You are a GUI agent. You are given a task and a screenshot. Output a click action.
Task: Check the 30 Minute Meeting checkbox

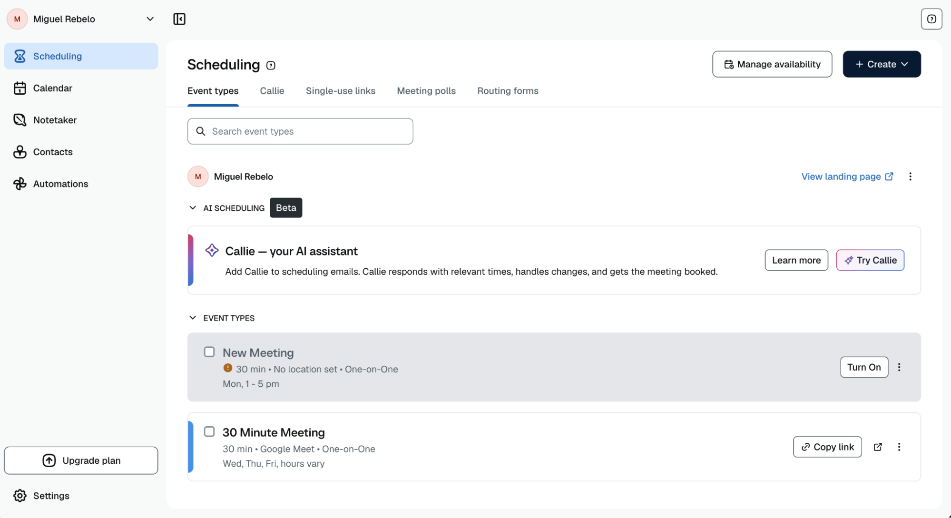209,432
